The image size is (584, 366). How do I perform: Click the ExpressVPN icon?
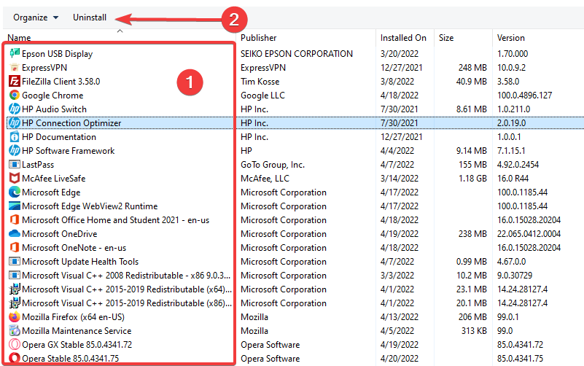tap(15, 67)
